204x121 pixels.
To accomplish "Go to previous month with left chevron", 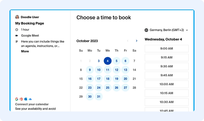I will (128, 41).
